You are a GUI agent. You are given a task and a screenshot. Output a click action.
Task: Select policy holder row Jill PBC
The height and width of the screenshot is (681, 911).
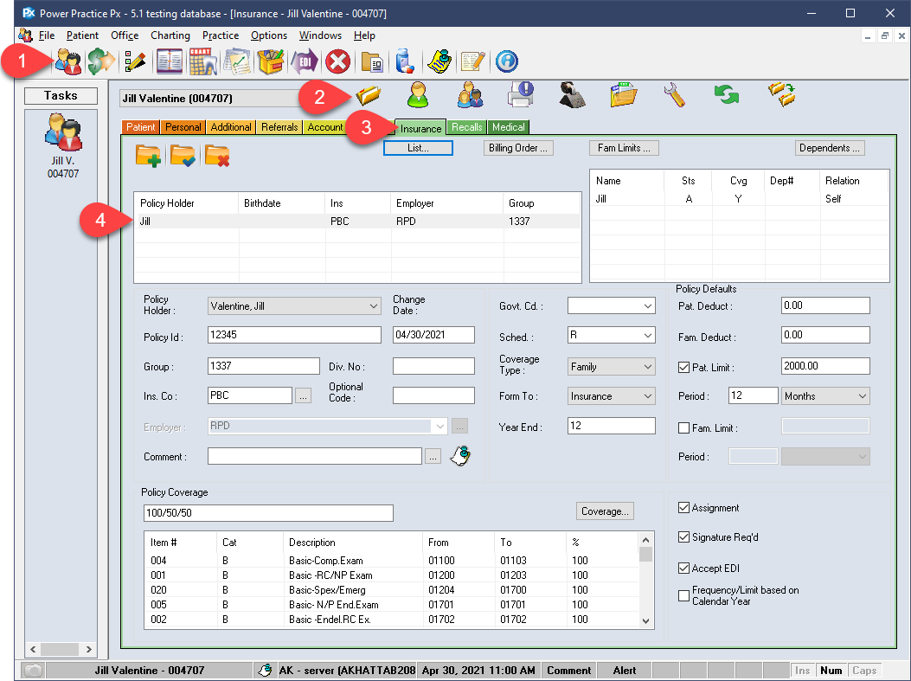pyautogui.click(x=357, y=222)
